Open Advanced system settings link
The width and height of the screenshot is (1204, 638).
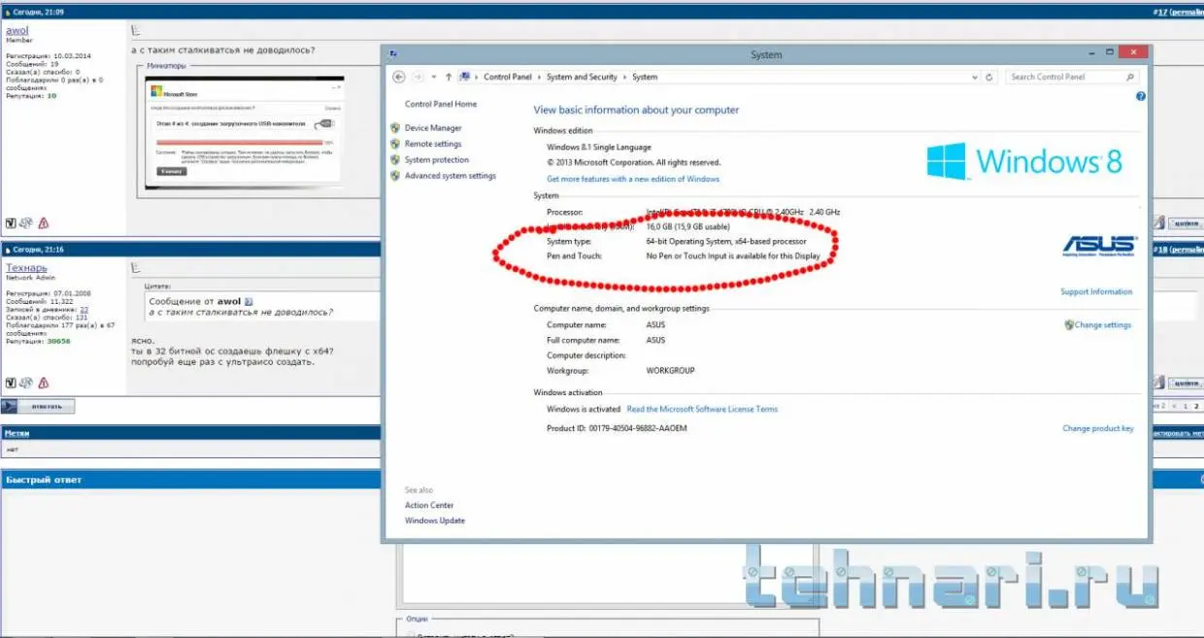[451, 176]
